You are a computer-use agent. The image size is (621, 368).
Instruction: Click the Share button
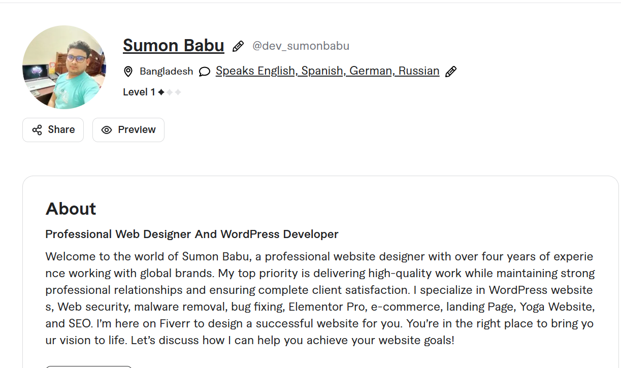(x=53, y=130)
